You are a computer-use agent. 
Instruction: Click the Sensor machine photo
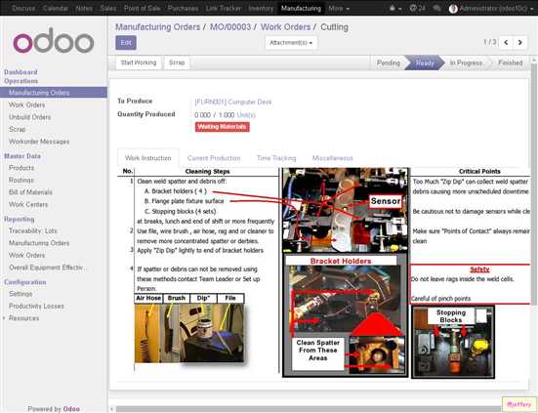tap(346, 210)
